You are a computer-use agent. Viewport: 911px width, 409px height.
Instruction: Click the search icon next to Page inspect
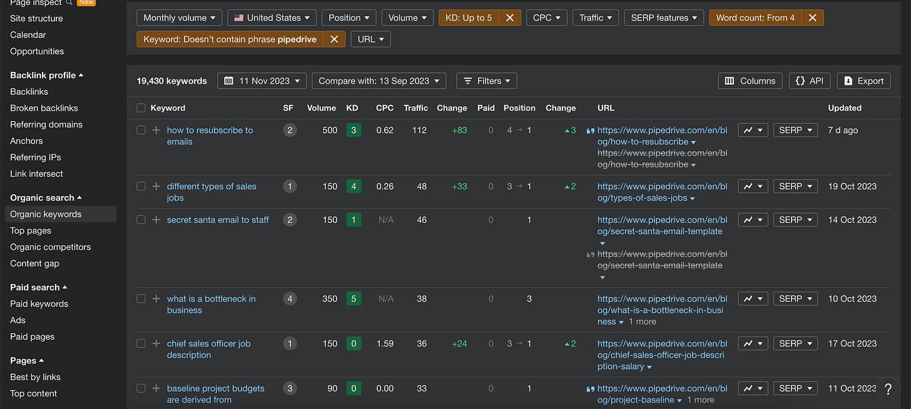pos(69,2)
